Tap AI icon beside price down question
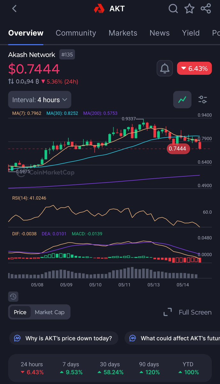The width and height of the screenshot is (220, 384). pyautogui.click(x=17, y=338)
